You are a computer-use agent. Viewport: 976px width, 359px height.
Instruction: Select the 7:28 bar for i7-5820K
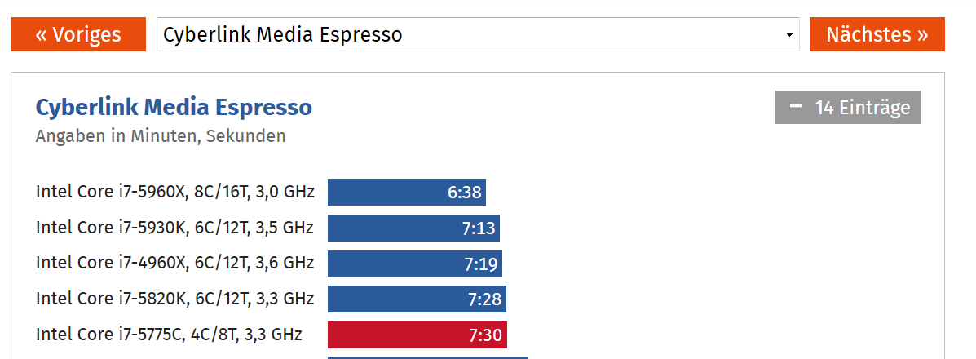(417, 299)
